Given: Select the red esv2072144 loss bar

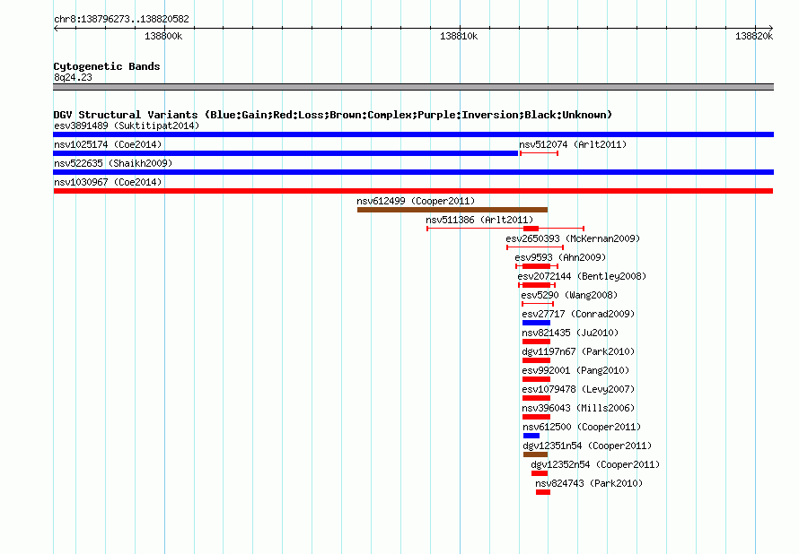Looking at the screenshot, I should (537, 285).
